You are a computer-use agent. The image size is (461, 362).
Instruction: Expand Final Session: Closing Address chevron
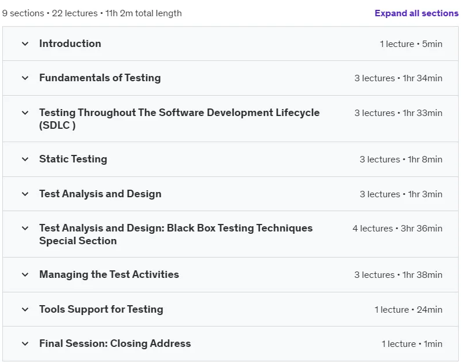[x=26, y=343]
